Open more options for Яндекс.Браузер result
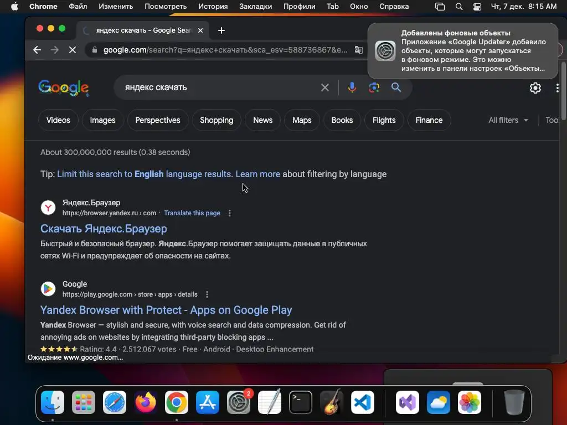 pyautogui.click(x=230, y=213)
